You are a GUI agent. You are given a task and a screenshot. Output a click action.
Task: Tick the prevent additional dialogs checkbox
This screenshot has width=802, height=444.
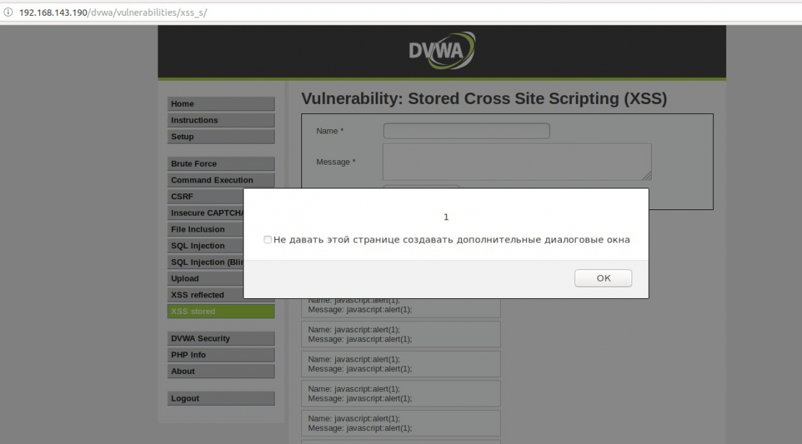[x=267, y=240]
